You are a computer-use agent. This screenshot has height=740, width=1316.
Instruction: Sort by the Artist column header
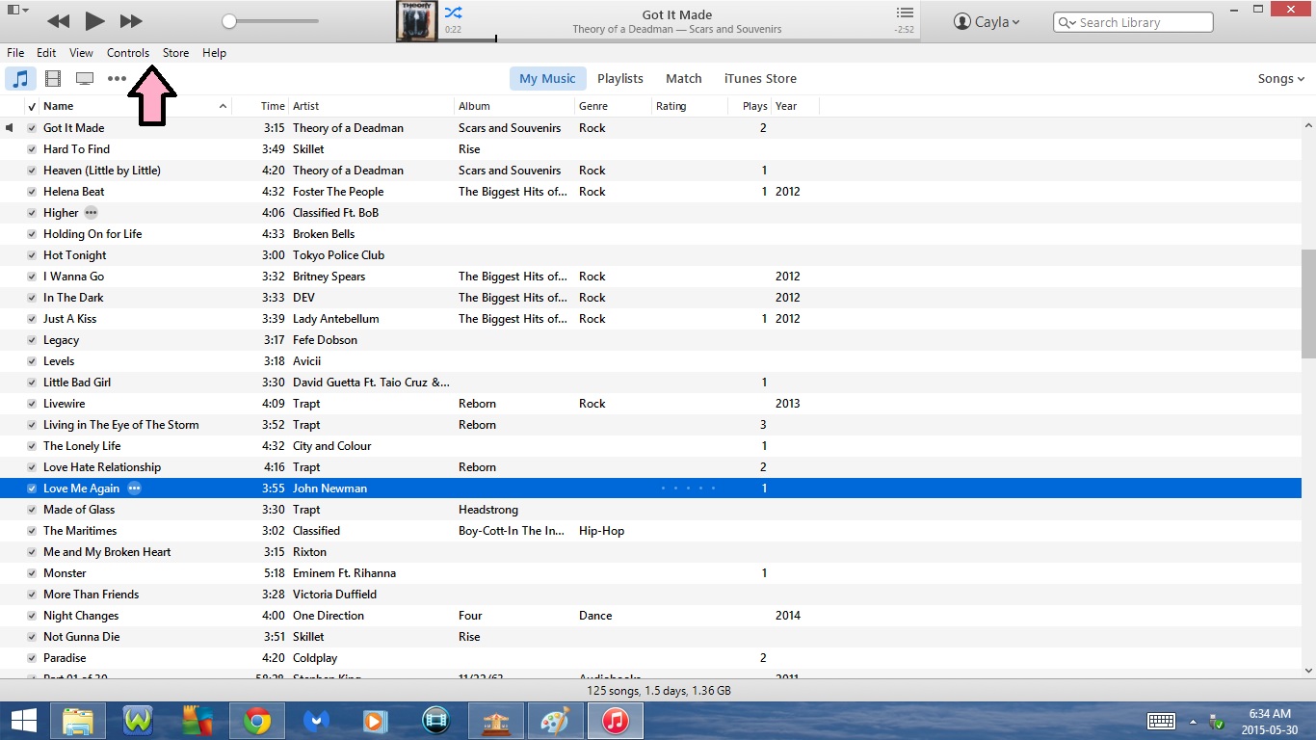click(371, 106)
